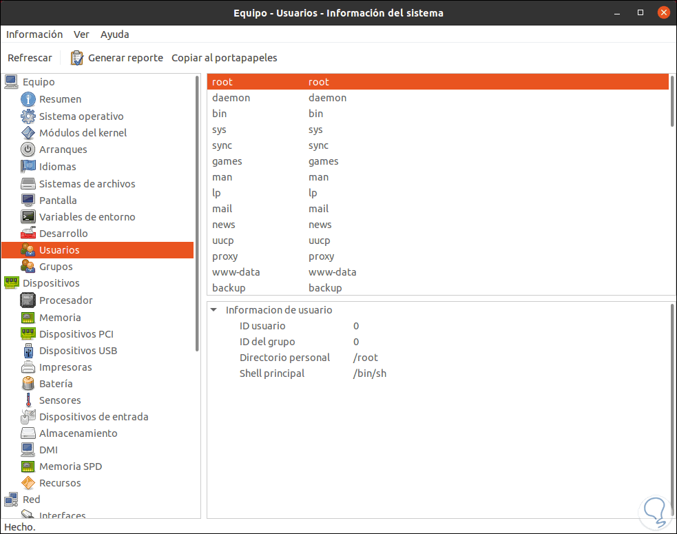Select the sys user row
This screenshot has height=534, width=677.
point(438,130)
